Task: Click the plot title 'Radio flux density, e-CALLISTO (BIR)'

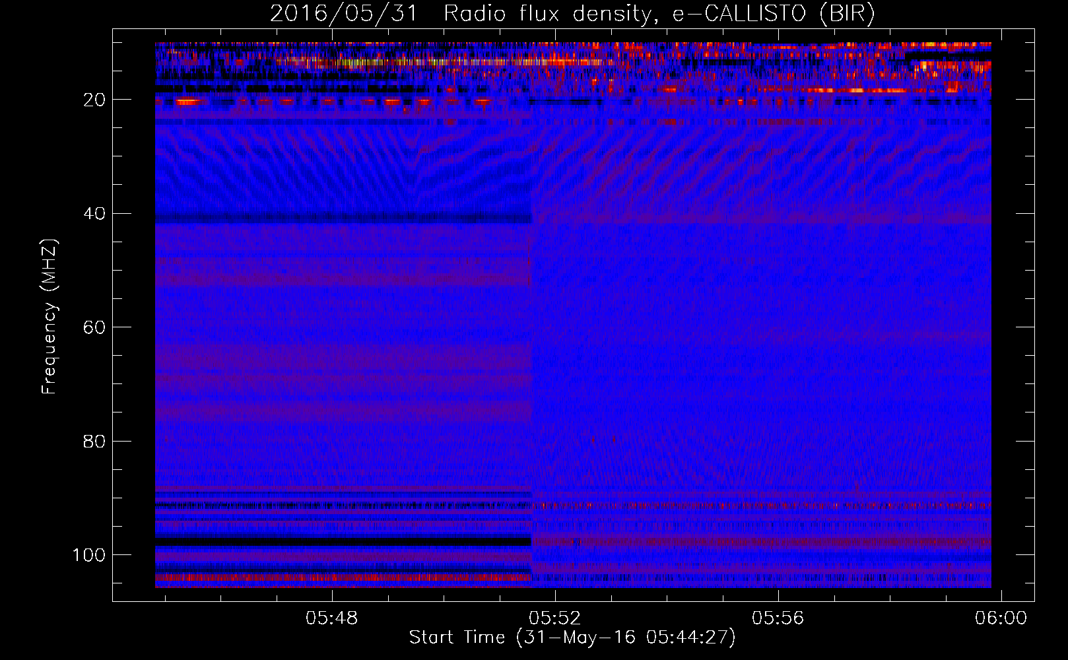Action: (x=659, y=14)
